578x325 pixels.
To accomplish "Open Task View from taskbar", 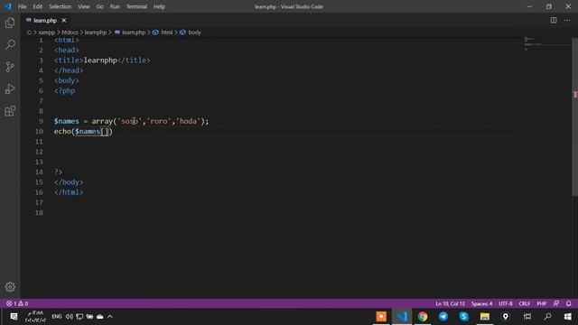I will click(x=527, y=317).
